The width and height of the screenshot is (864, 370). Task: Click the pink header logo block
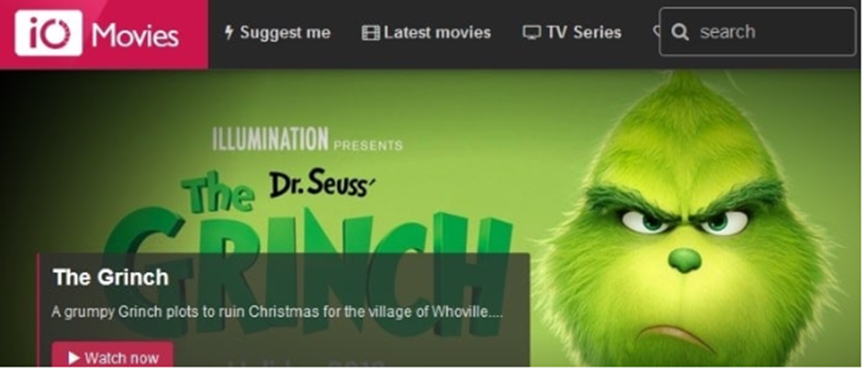point(104,34)
